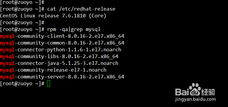
Task: Click the last [root@zuoyo ~]# prompt
Action: 22,84
